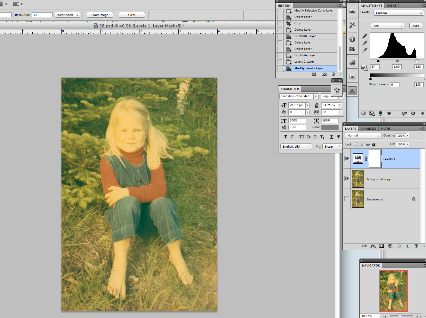Click the Front Image button
This screenshot has height=318, width=426.
(100, 15)
